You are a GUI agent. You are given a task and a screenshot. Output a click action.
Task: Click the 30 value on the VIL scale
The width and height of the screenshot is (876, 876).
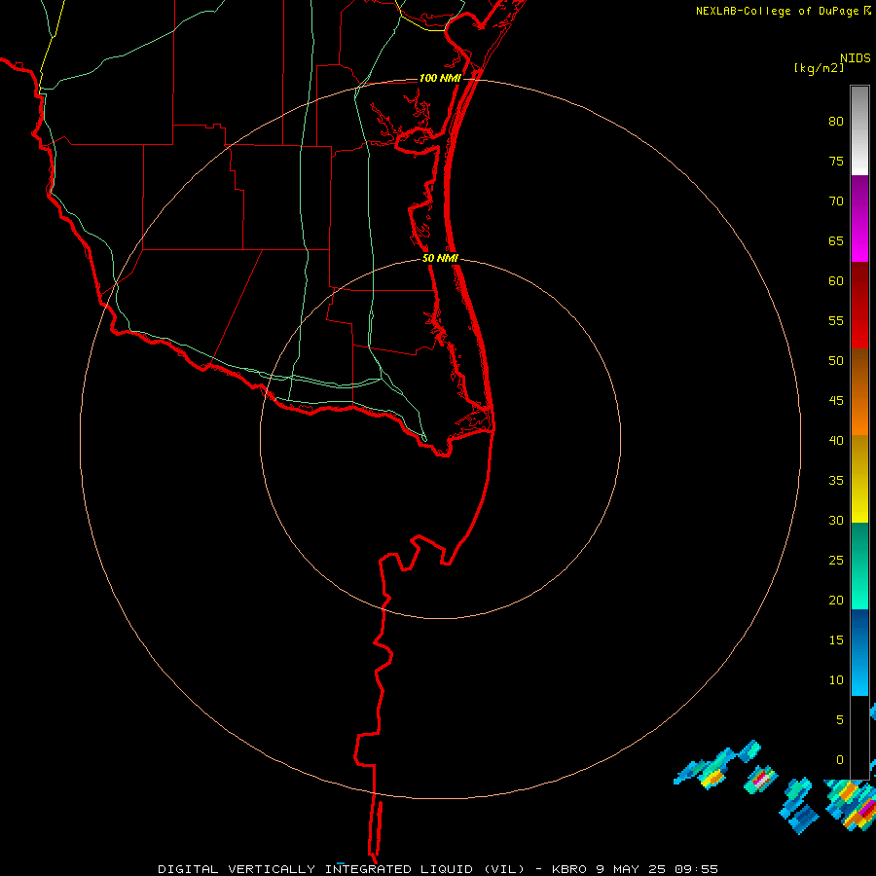pos(836,521)
